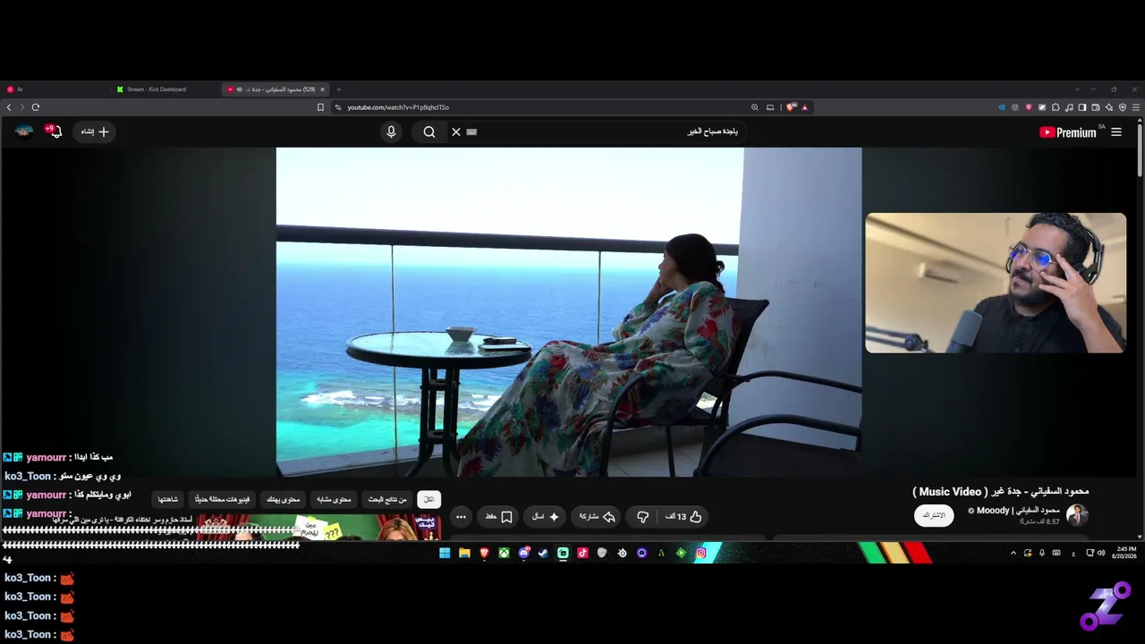This screenshot has width=1145, height=644.
Task: Start voice search with microphone
Action: [x=391, y=131]
